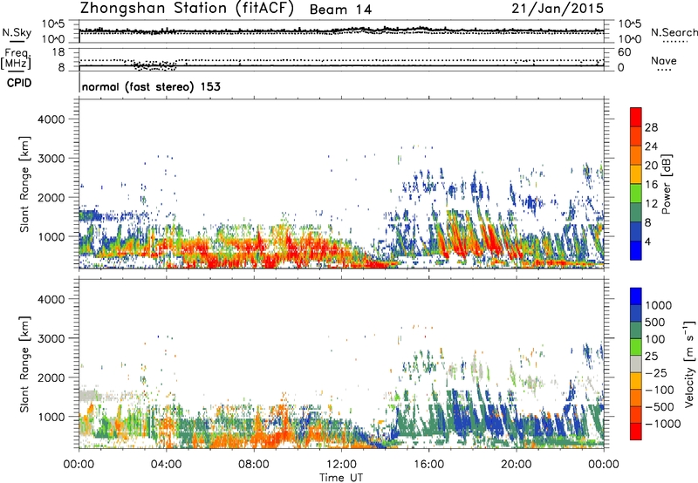Click the 'Zhongshan Station (fitACF)' title
This screenshot has width=698, height=483.
[x=187, y=9]
